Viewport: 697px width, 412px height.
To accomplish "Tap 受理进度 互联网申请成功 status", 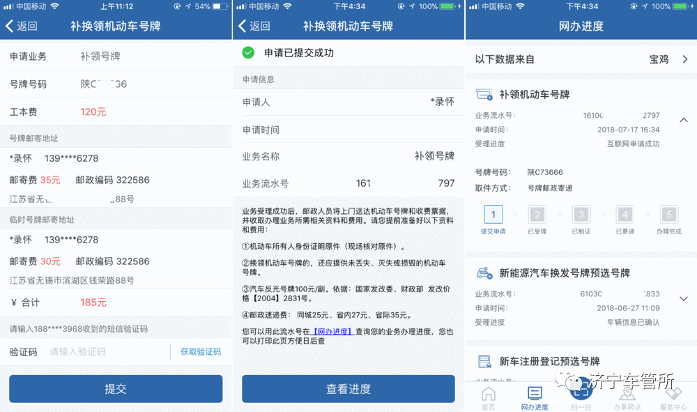I will point(633,144).
